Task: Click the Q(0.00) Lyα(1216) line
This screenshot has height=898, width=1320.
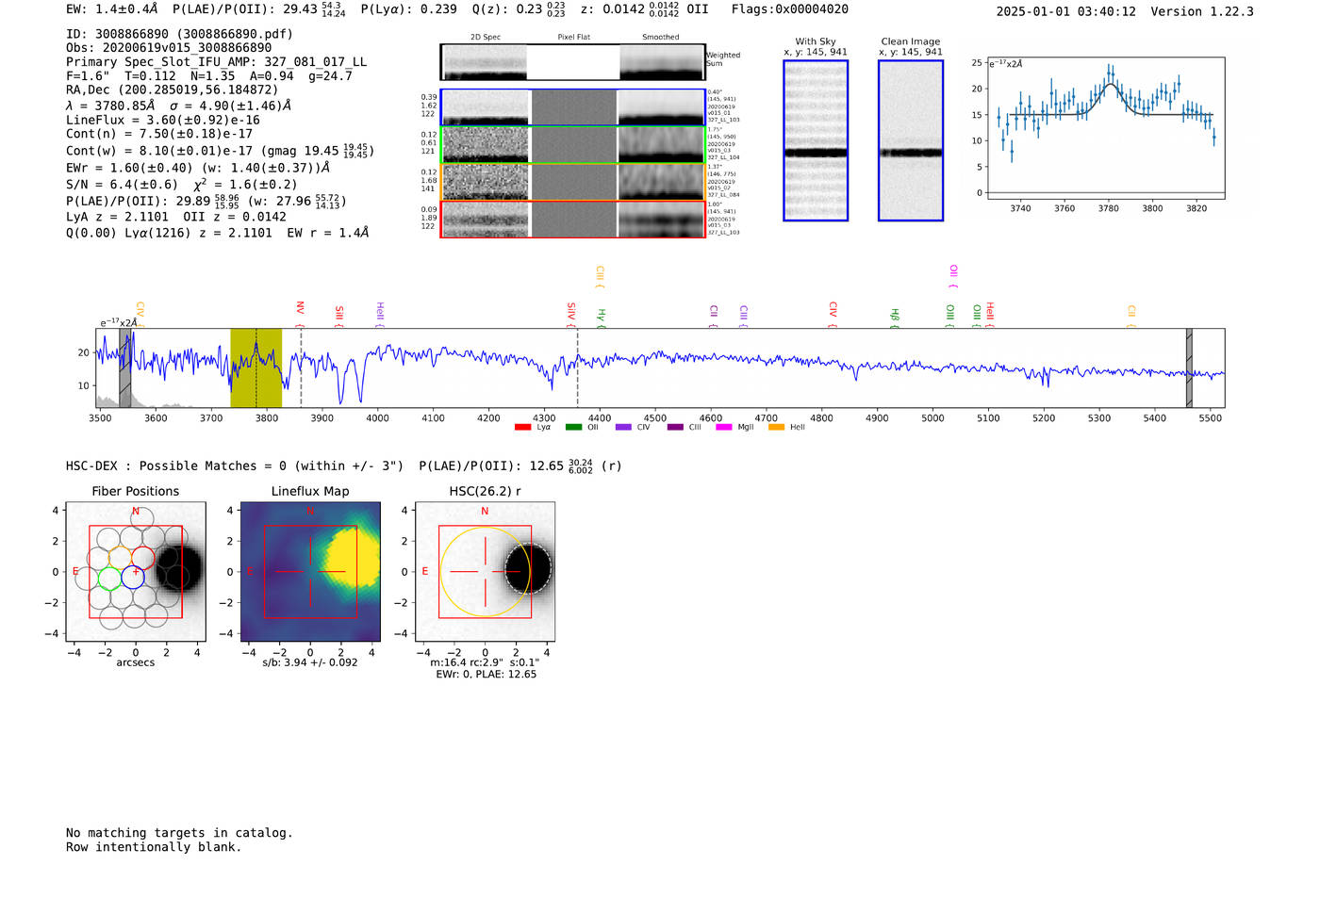Action: (x=218, y=233)
